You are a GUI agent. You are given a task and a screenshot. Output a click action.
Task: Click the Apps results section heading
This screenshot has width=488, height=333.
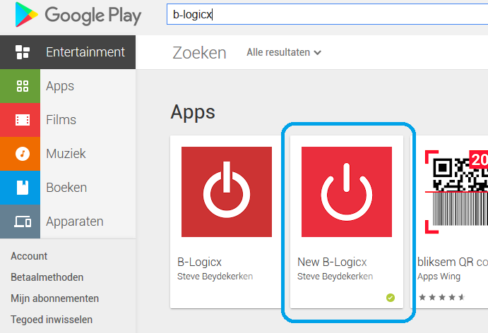[x=193, y=112]
